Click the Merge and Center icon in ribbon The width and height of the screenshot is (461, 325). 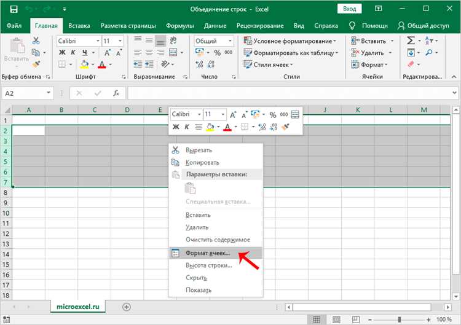[x=173, y=52]
